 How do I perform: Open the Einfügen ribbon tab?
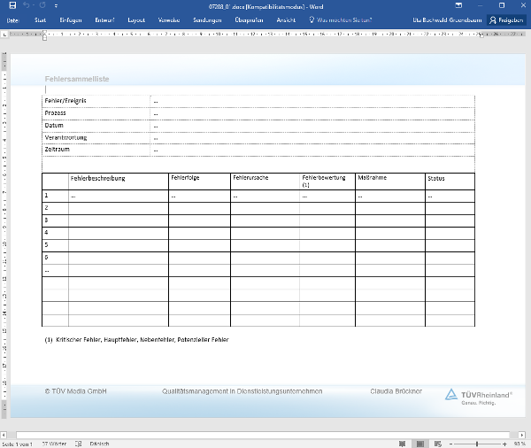click(x=73, y=19)
